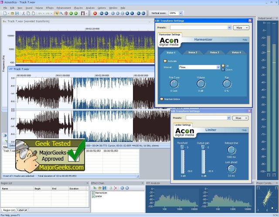Select the magnifier zoom tool
Image resolution: width=279 pixels, height=217 pixels.
point(61,14)
